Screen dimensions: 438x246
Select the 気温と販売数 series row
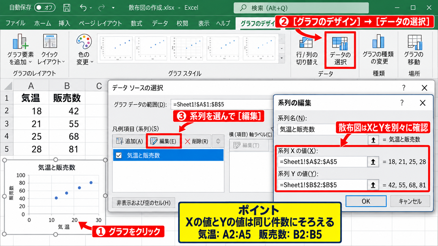click(x=168, y=156)
